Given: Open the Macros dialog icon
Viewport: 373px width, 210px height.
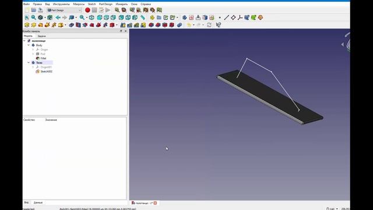Looking at the screenshot, I should click(101, 10).
